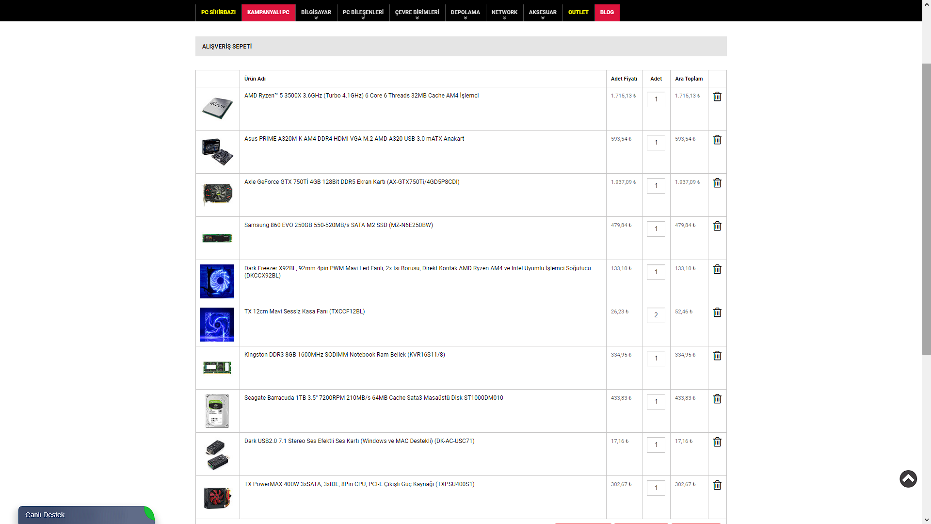Delete the AMD Ryzen 5 3500X item

(717, 97)
